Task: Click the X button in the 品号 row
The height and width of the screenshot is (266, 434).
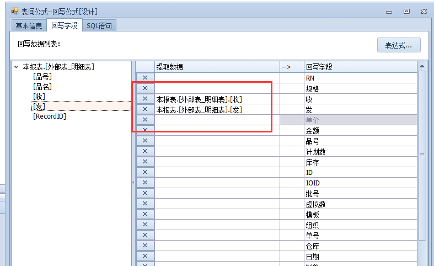Action: 145,141
